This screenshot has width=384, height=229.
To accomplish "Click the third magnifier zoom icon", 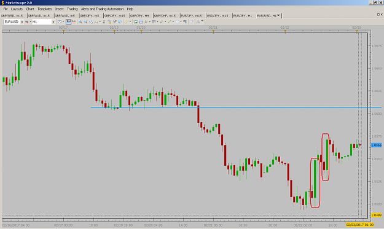I will tap(91, 21).
